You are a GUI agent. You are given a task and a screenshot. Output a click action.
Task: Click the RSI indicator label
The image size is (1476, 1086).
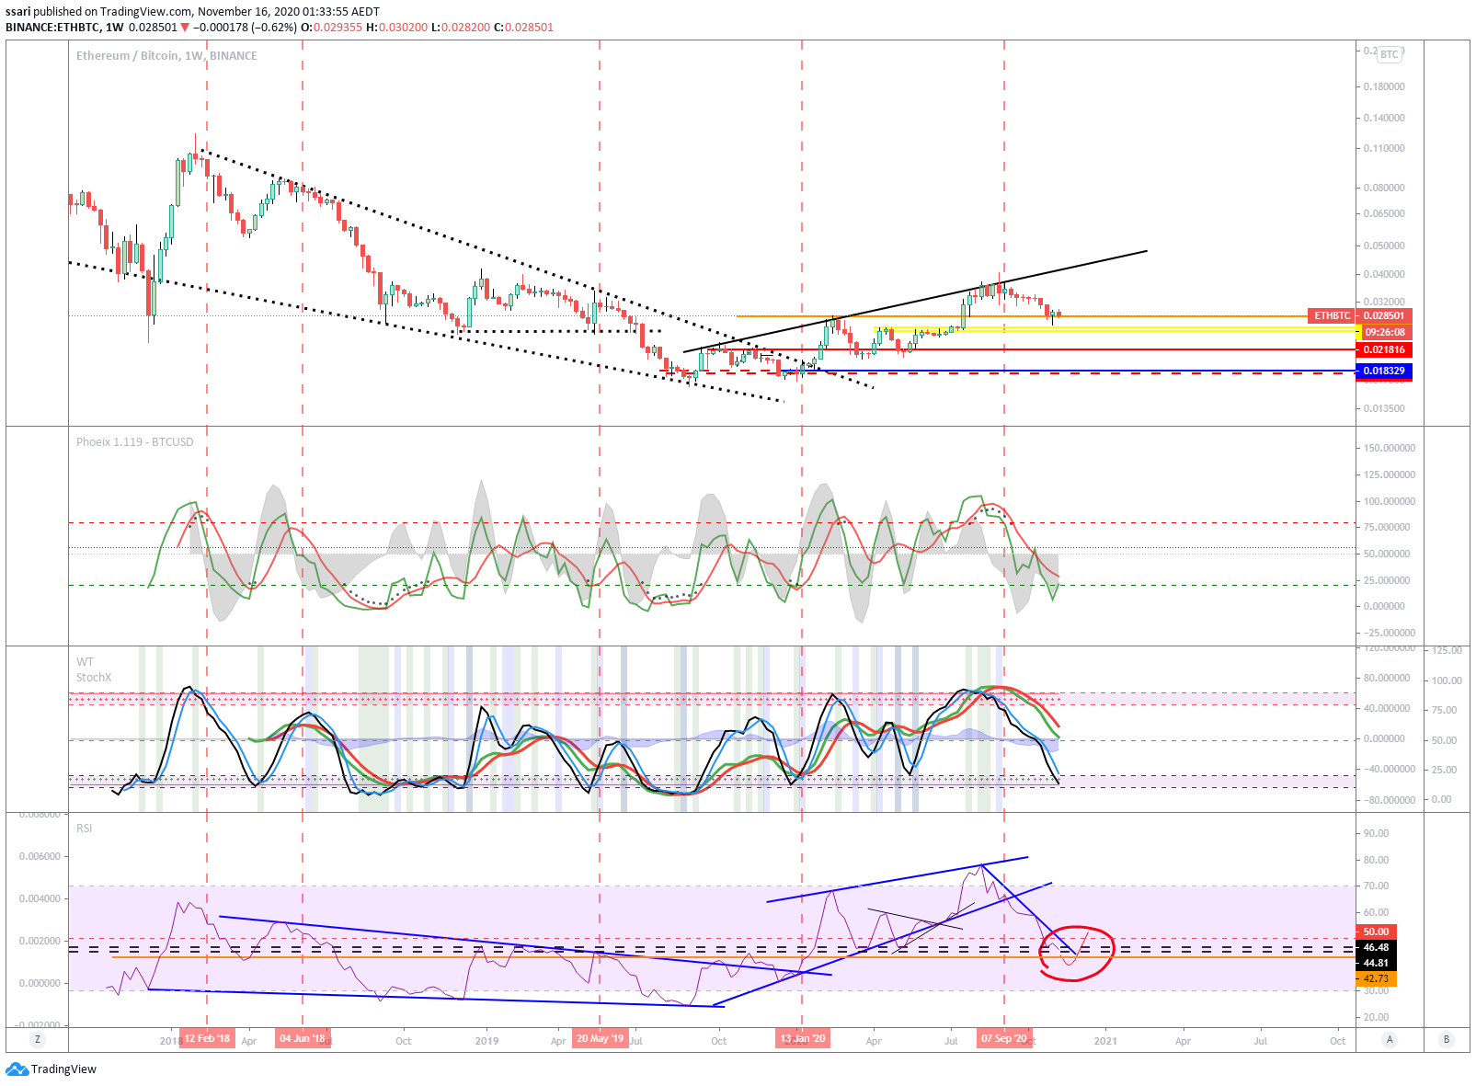[85, 828]
